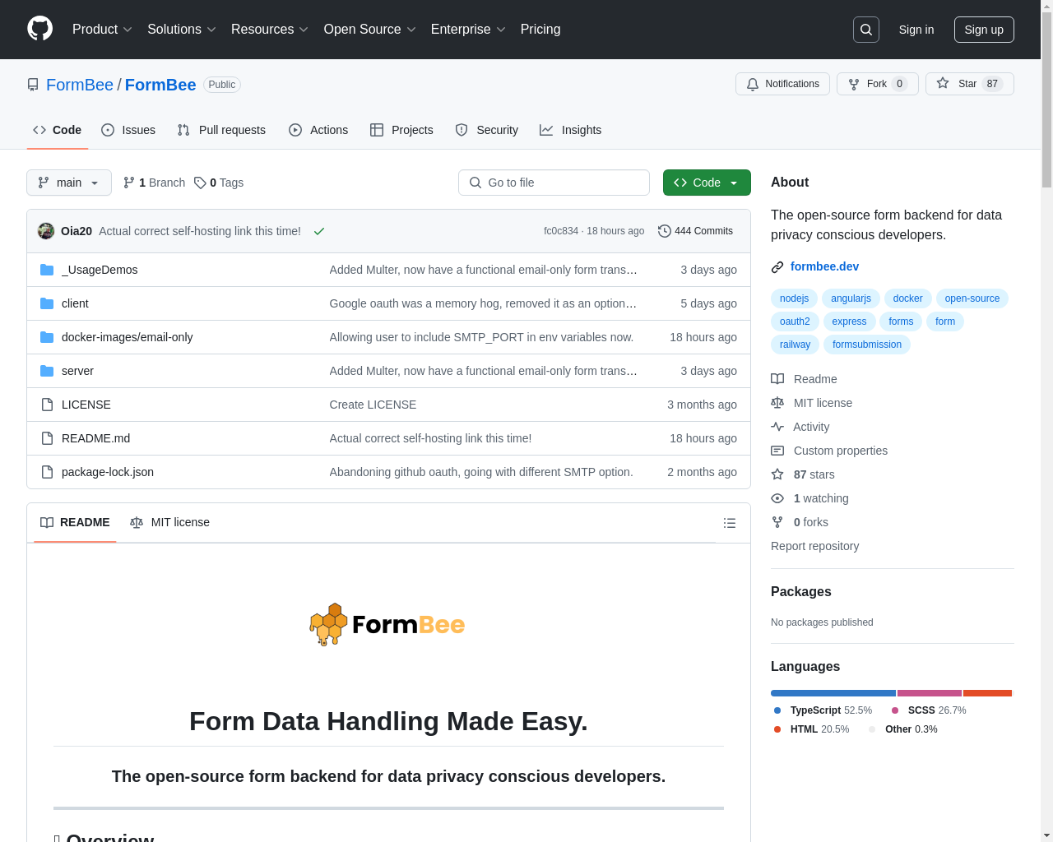Select the README tab in file viewer

(75, 522)
